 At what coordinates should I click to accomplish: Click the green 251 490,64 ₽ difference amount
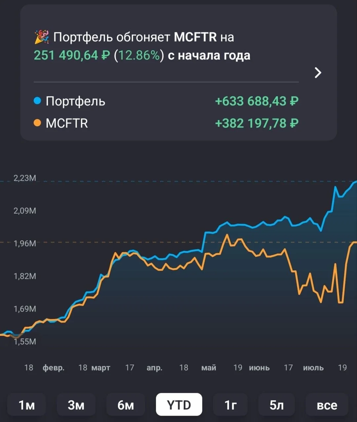tap(72, 55)
